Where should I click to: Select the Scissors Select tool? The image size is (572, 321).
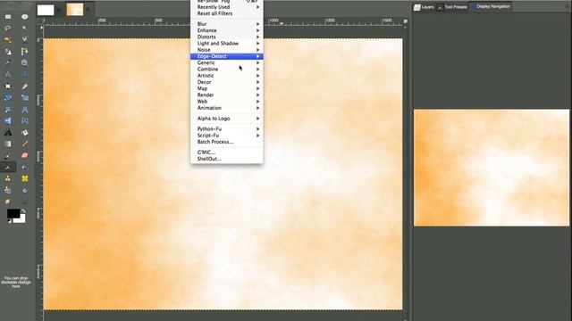(x=24, y=39)
